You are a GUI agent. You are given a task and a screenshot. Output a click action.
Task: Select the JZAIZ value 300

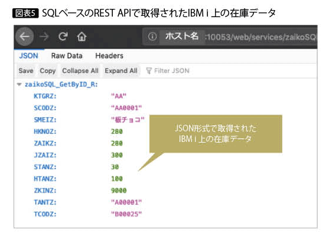(x=117, y=155)
